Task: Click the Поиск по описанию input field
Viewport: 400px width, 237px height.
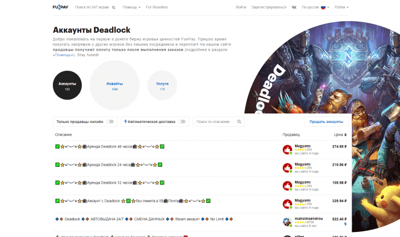Action: pyautogui.click(x=219, y=122)
